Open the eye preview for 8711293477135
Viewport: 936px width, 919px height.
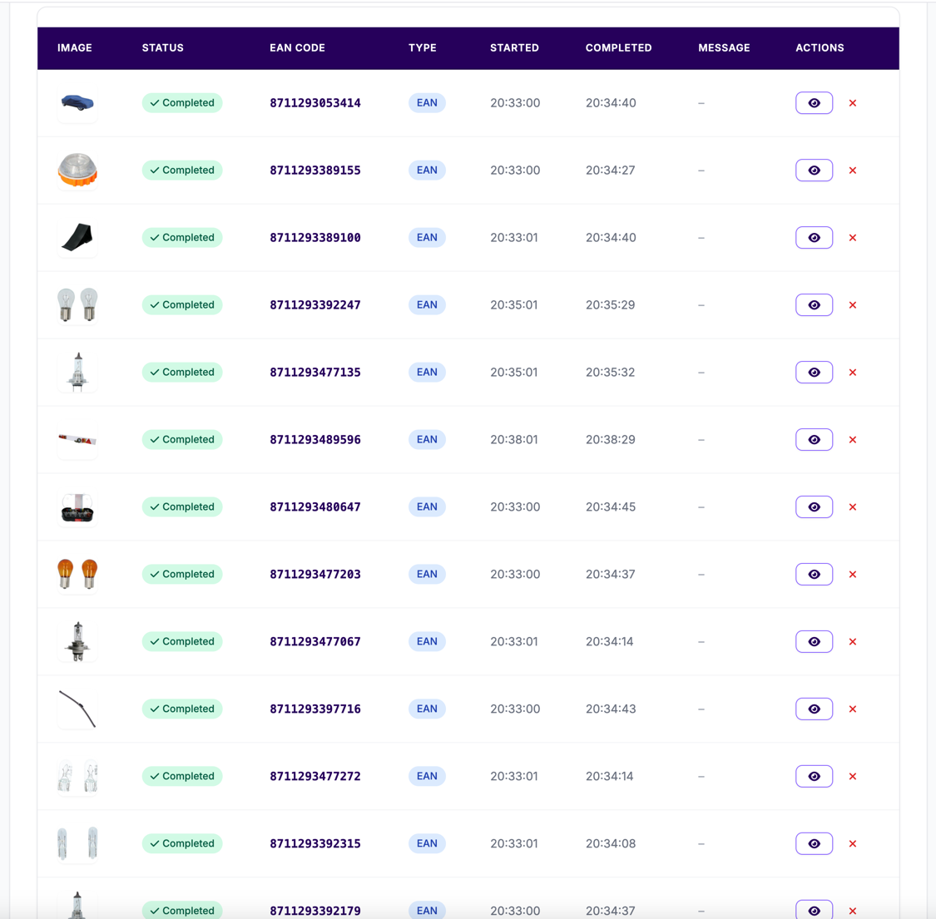click(x=814, y=372)
